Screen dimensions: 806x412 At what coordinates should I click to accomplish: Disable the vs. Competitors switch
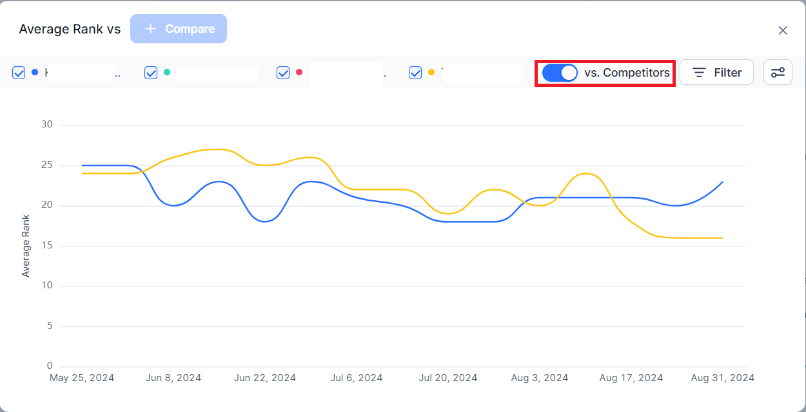point(560,73)
